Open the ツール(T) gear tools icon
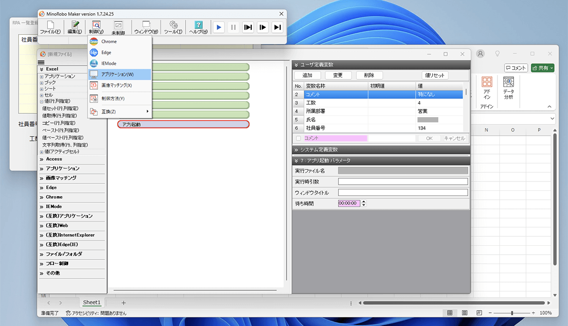The image size is (568, 326). [173, 27]
